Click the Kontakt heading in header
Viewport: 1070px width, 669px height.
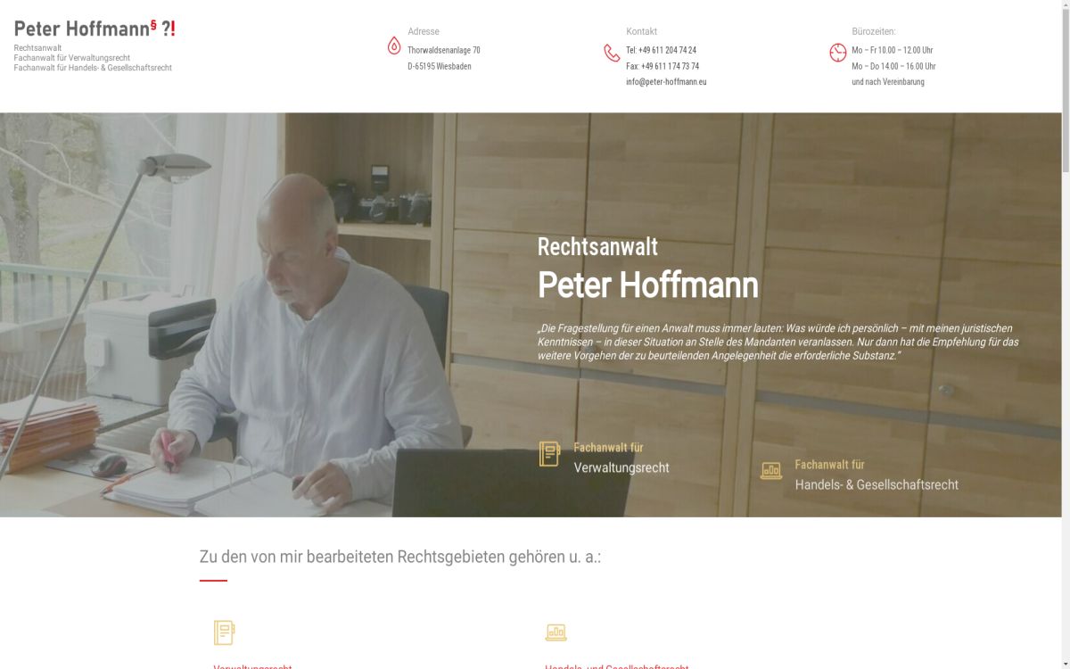coord(642,31)
